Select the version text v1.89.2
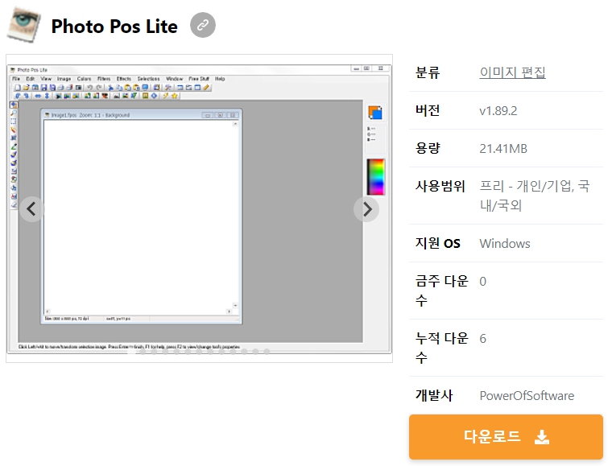This screenshot has width=612, height=466. coord(498,111)
